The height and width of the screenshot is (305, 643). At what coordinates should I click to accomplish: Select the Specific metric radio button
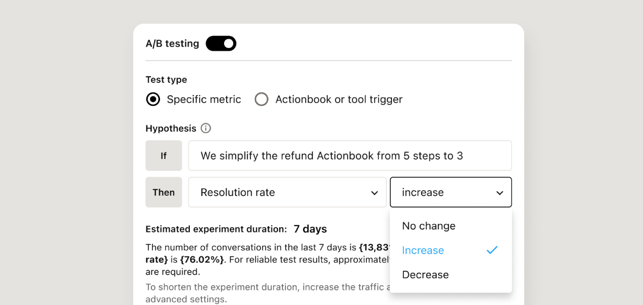click(x=153, y=99)
